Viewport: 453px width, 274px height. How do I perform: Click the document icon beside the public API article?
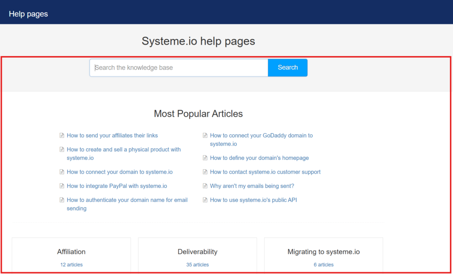[205, 200]
